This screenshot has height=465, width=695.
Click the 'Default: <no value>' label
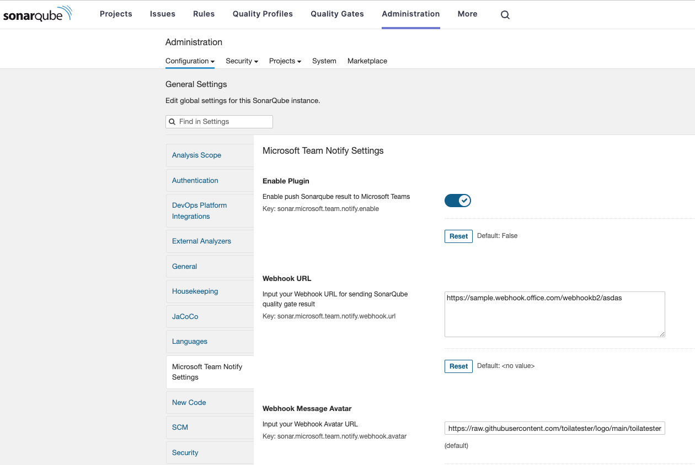[506, 366]
